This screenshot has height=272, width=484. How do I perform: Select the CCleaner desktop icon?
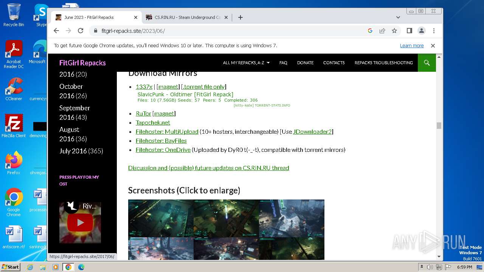click(x=14, y=89)
